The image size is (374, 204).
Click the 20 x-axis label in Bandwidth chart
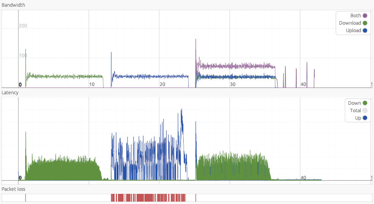point(162,84)
